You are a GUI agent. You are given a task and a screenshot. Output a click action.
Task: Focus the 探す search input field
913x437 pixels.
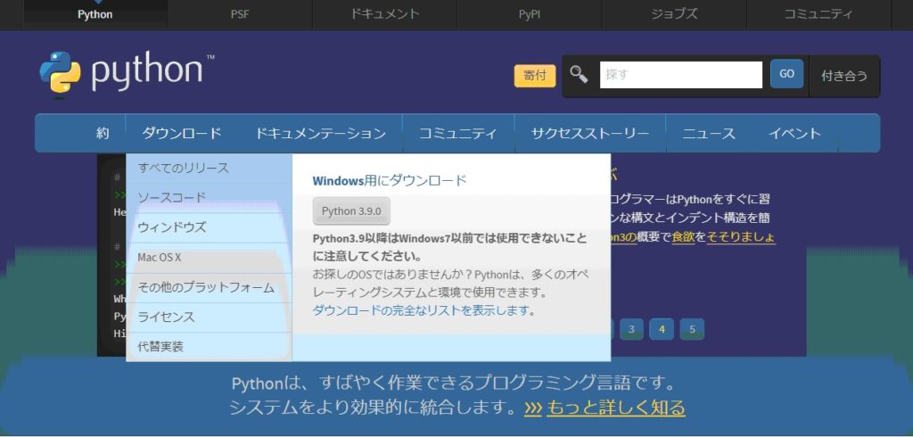pyautogui.click(x=680, y=75)
